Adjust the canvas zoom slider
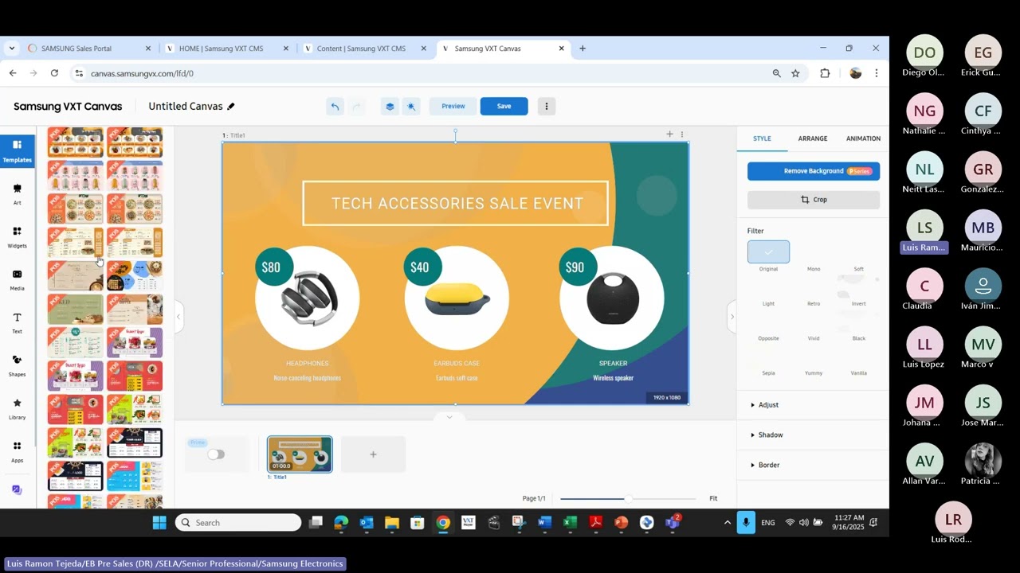1020x573 pixels. tap(629, 499)
